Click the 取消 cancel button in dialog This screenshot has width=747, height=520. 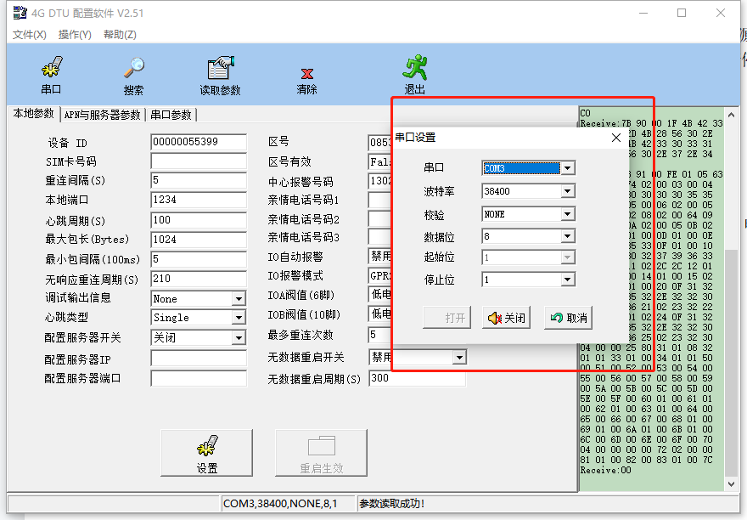tap(568, 318)
